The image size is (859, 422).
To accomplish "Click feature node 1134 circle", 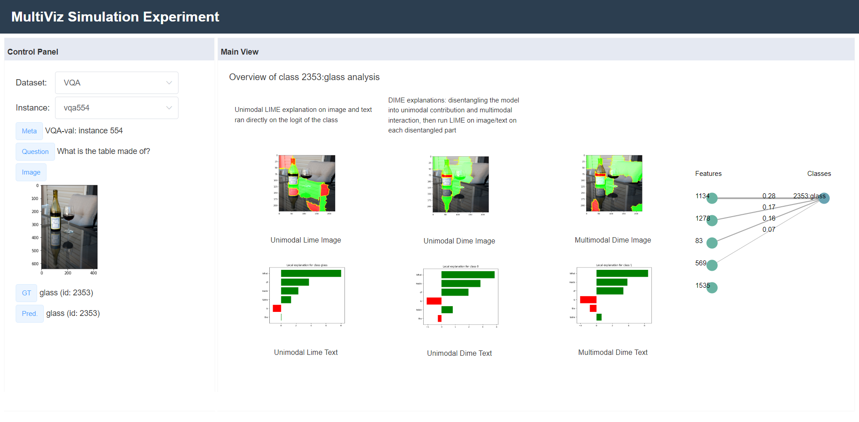I will [x=712, y=198].
